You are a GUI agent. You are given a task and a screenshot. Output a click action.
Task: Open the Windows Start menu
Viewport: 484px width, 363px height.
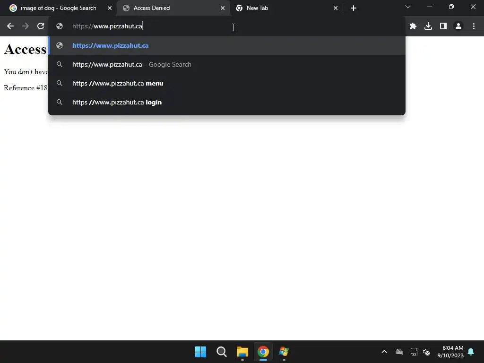200,352
